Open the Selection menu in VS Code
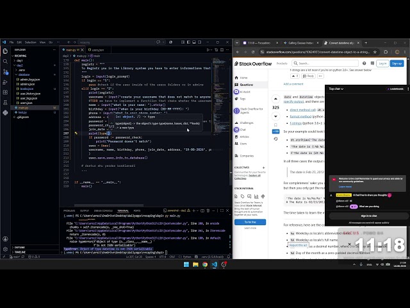The image size is (410, 308). pyautogui.click(x=31, y=42)
